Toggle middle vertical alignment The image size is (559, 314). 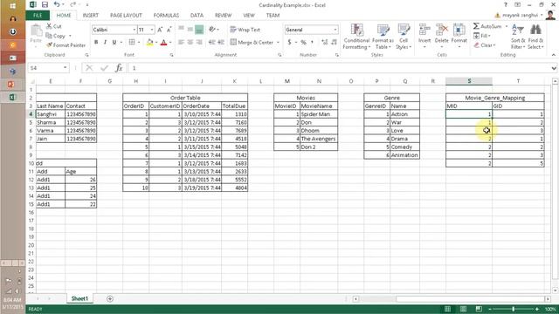click(x=190, y=30)
